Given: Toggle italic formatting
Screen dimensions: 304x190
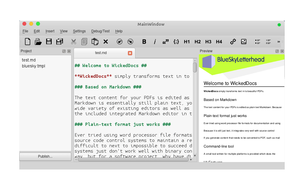Looking at the screenshot, I should (x=155, y=42).
